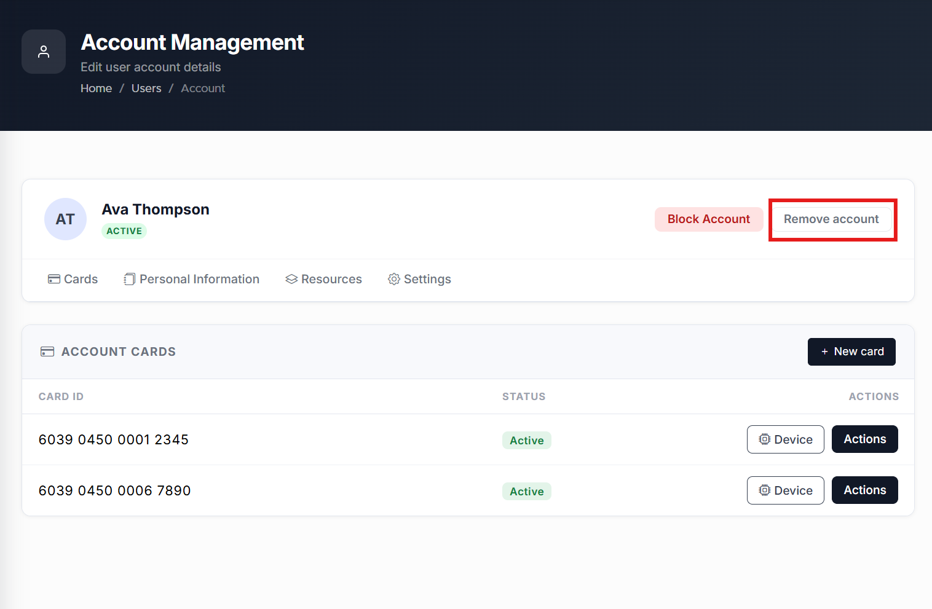Screen dimensions: 932x609
Task: Select card ID 6039 0450 0006 7890
Action: point(115,491)
